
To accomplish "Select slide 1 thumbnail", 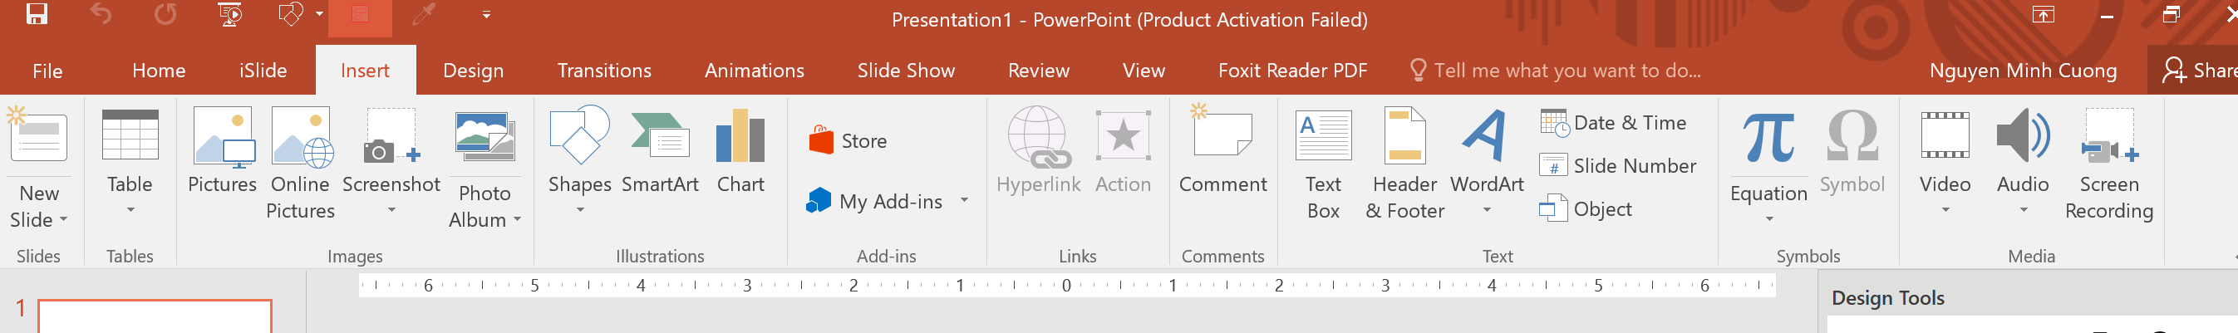I will click(x=155, y=316).
